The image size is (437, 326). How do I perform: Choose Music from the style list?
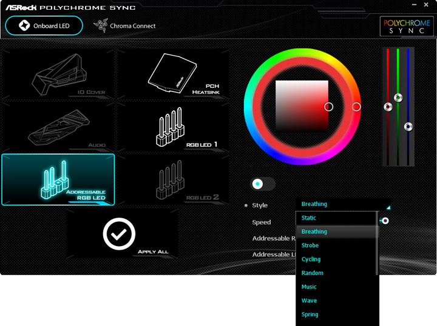336,287
